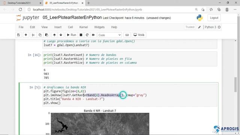Cut selected cells with scissors icon
Viewport: 240px width, 135px height.
click(x=33, y=35)
